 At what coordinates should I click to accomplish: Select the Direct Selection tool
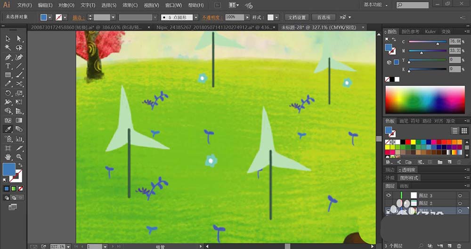pyautogui.click(x=19, y=39)
